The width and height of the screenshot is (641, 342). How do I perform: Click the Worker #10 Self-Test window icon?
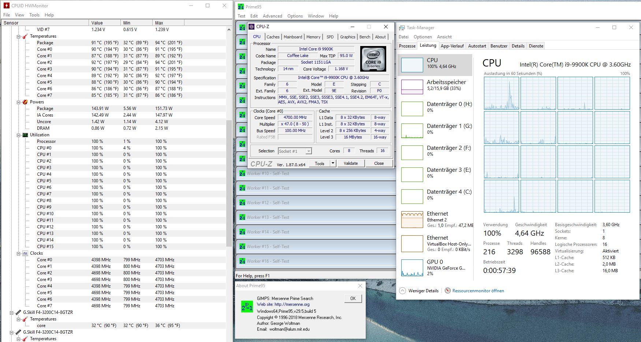tap(242, 173)
